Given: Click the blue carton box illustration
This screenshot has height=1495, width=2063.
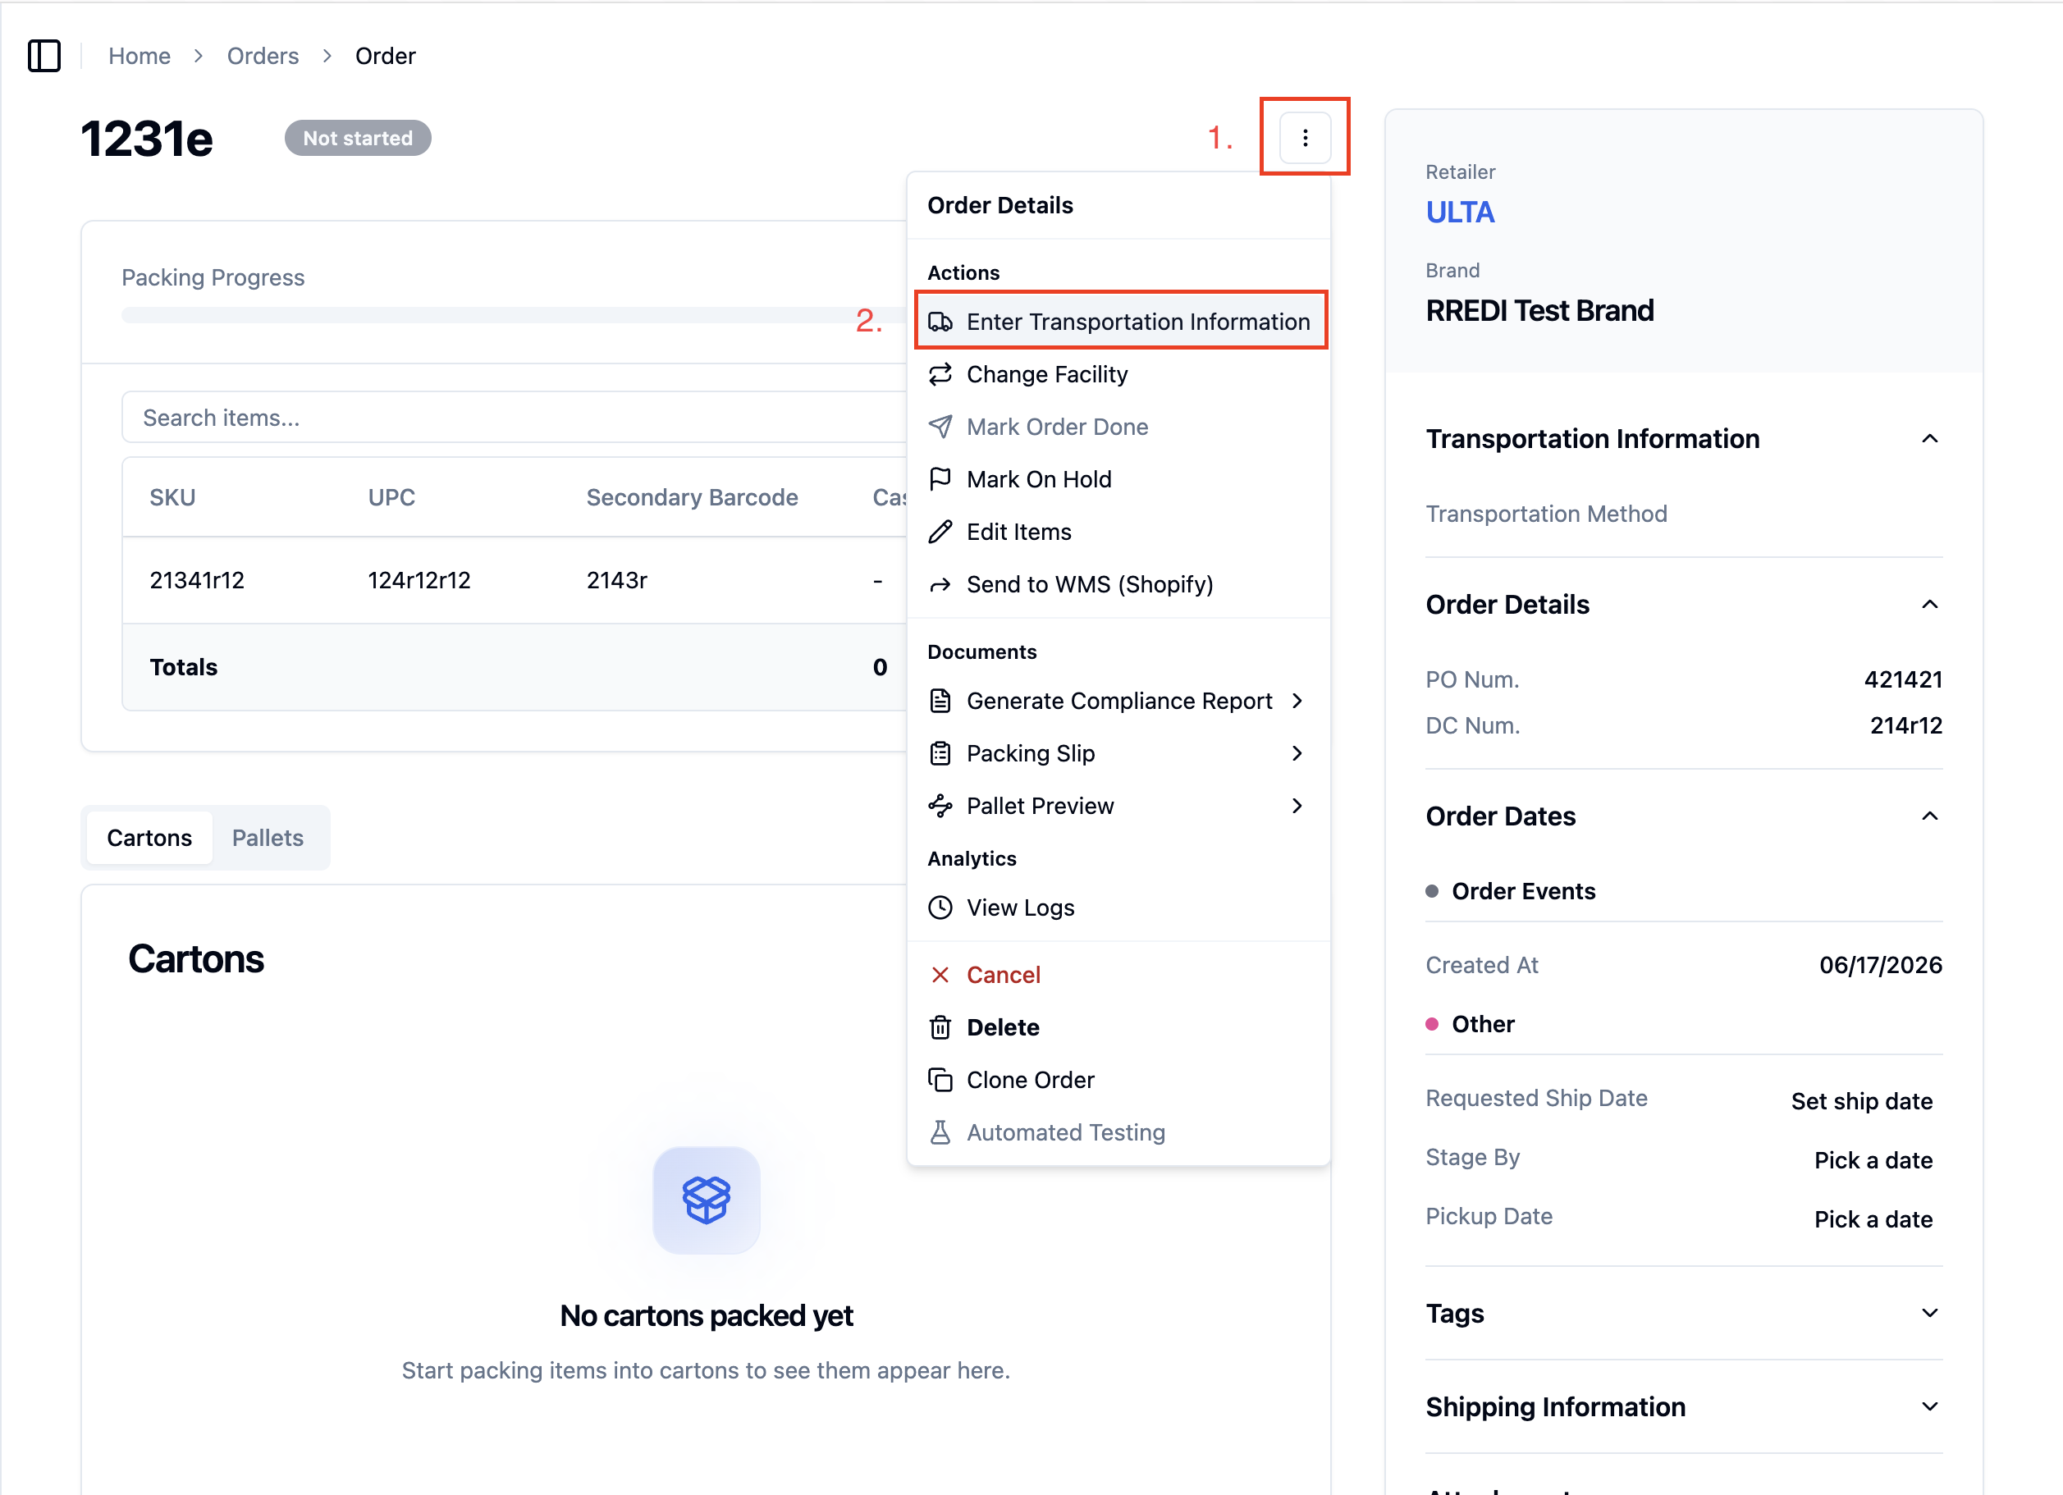Looking at the screenshot, I should pyautogui.click(x=706, y=1200).
